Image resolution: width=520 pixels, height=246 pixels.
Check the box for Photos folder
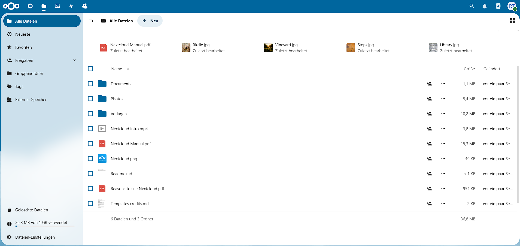pos(90,99)
